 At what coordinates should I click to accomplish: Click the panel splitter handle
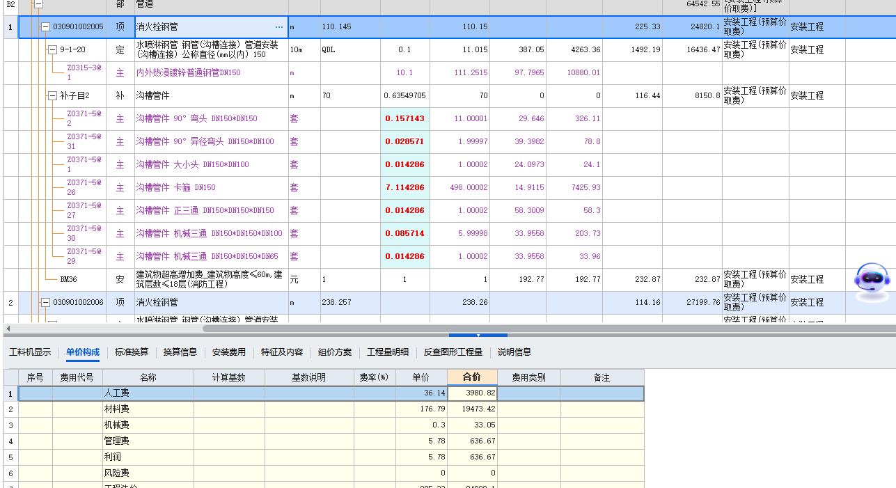pos(478,336)
